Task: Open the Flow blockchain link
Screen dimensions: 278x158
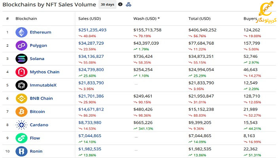Action: [35, 138]
